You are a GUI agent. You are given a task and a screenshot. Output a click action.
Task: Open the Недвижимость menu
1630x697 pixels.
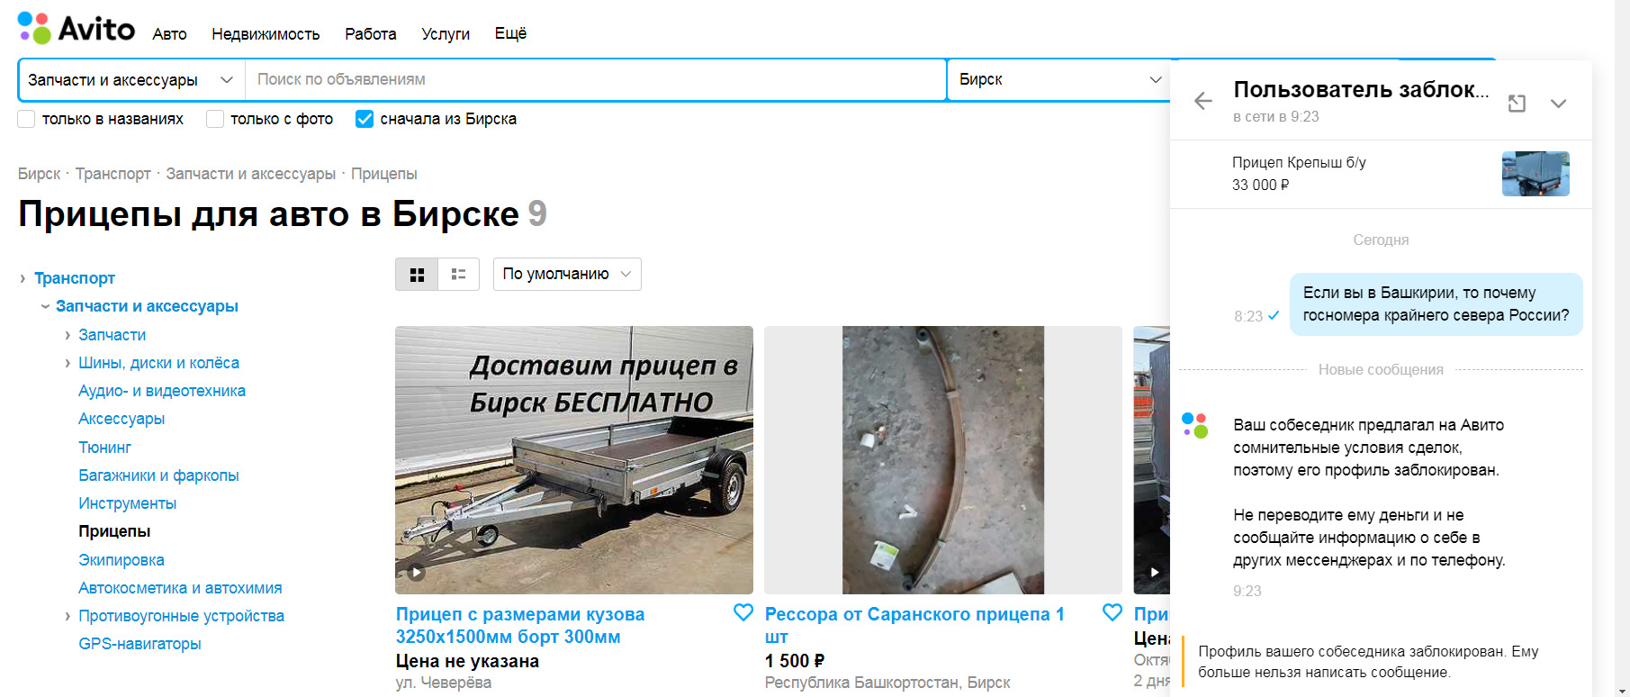[x=266, y=34]
